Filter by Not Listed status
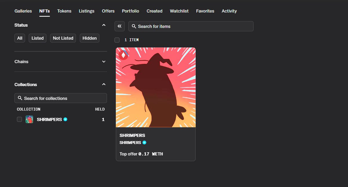 click(63, 38)
